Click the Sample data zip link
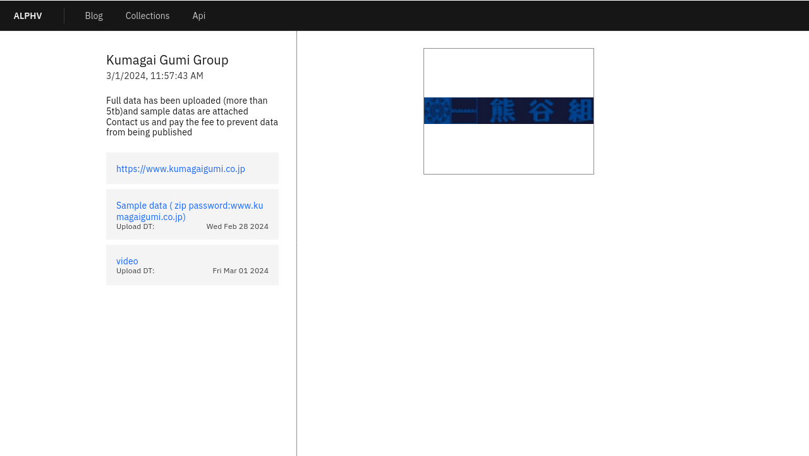 pos(190,211)
